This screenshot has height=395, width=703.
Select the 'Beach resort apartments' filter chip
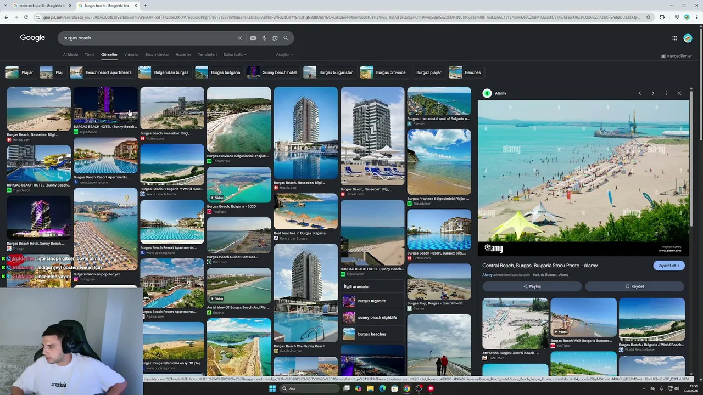103,72
